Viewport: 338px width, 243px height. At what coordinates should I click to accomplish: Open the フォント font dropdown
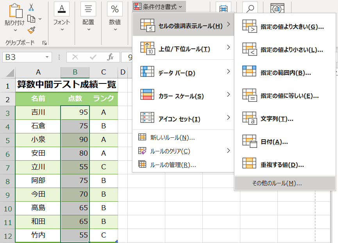click(62, 18)
